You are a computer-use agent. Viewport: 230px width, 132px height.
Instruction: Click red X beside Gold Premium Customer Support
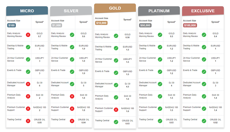coord(116,110)
